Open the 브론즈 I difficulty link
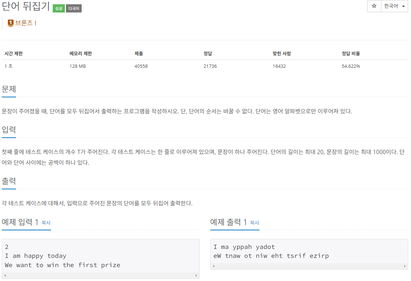Image resolution: width=411 pixels, height=281 pixels. pyautogui.click(x=25, y=23)
